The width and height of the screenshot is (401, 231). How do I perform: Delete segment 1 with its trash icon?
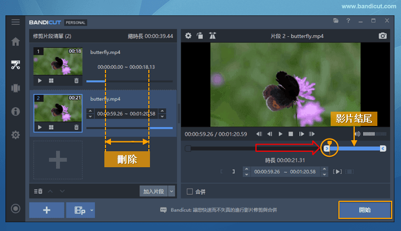pos(76,80)
